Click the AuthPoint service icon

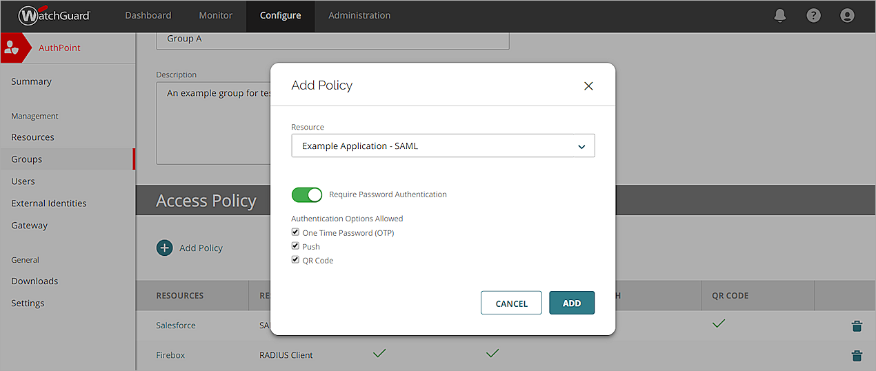click(12, 48)
